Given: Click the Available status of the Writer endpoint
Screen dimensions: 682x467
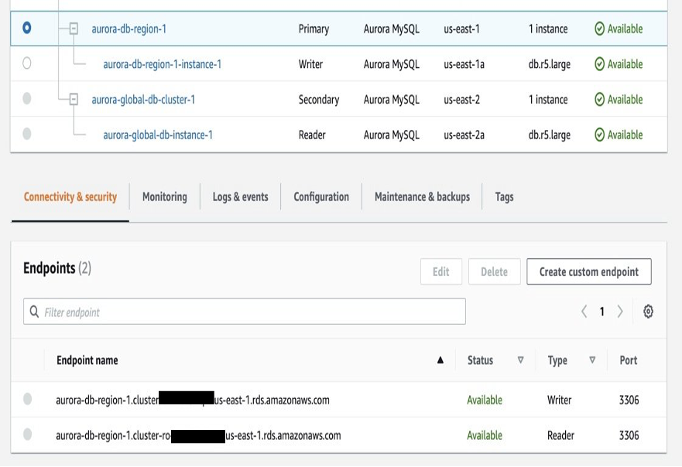Looking at the screenshot, I should click(x=485, y=400).
